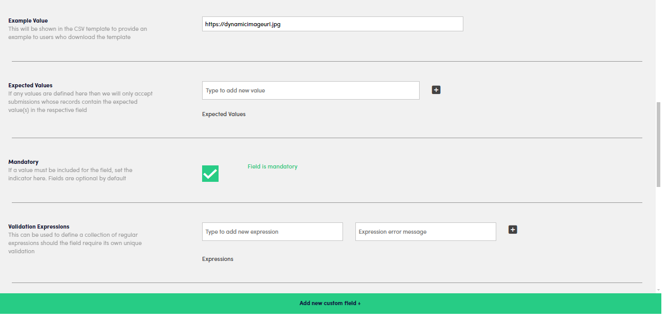Click the 'Expressions' list label
Image resolution: width=667 pixels, height=320 pixels.
(x=218, y=259)
